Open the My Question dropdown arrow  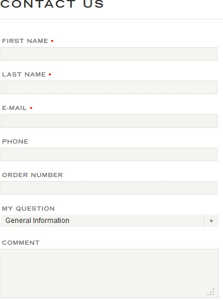(211, 221)
